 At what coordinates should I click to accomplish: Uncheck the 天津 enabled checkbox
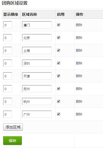click(x=59, y=76)
